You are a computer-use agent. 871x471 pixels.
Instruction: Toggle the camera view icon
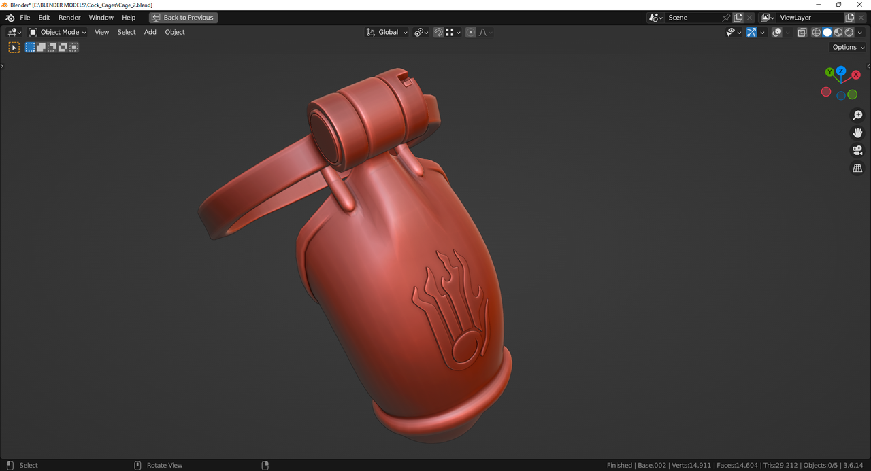click(x=857, y=151)
